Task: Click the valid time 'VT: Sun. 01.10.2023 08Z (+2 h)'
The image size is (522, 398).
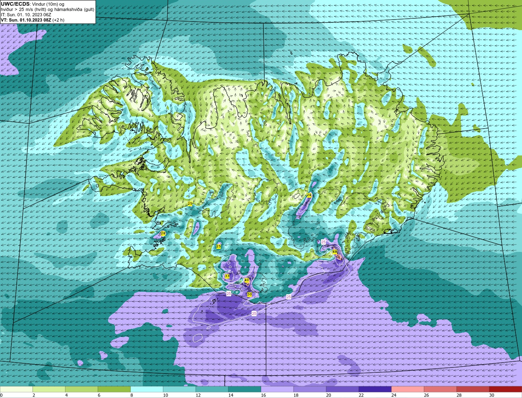Action: (33, 20)
